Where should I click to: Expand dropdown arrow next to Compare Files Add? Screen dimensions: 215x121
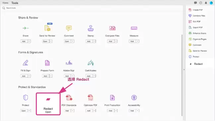pyautogui.click(x=116, y=41)
